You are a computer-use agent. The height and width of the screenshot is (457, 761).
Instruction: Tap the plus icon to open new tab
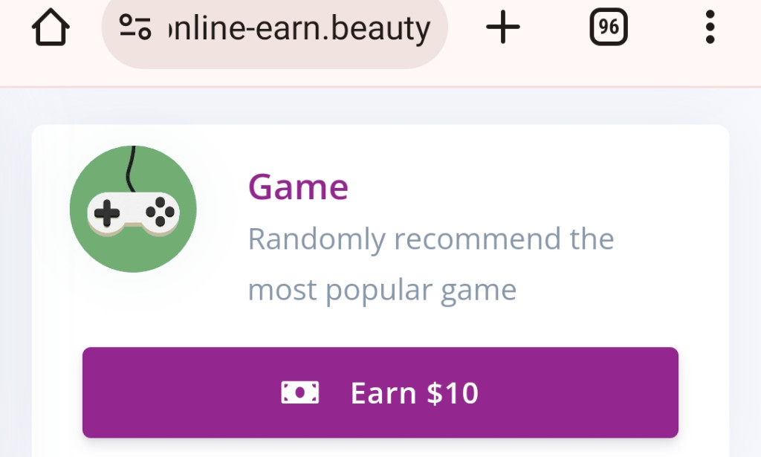click(504, 28)
